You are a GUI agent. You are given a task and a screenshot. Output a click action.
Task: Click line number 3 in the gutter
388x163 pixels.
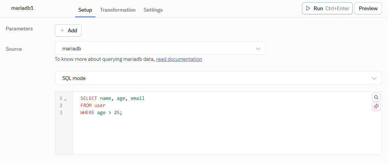coord(61,112)
